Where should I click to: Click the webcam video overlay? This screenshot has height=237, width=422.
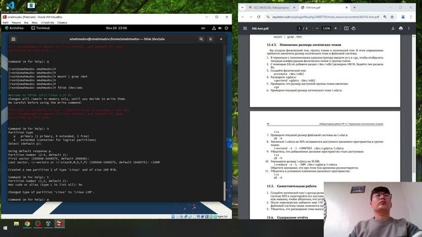[373, 209]
